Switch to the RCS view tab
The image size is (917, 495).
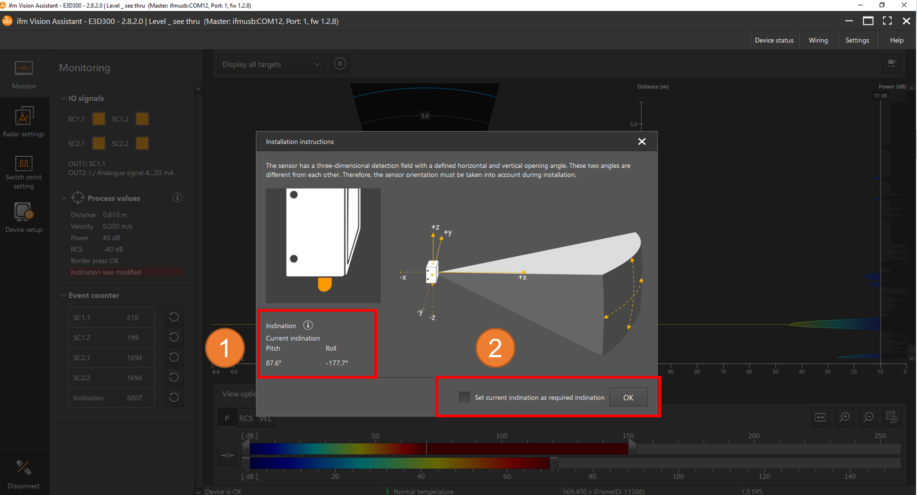(246, 418)
